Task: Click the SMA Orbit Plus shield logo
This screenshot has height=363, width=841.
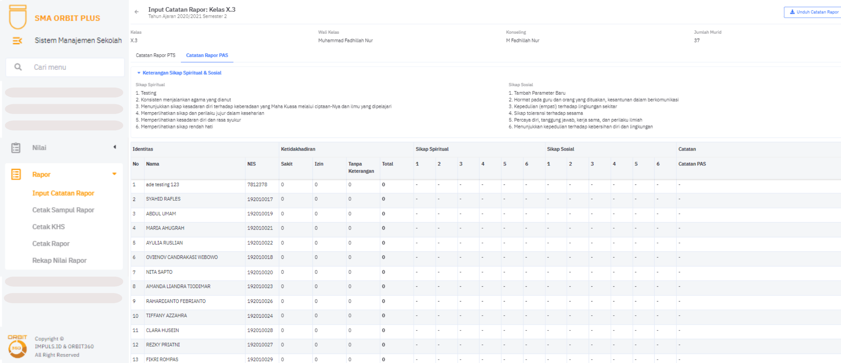Action: coord(18,17)
